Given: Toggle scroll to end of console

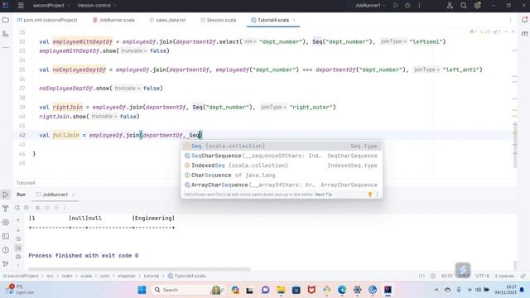Looking at the screenshot, I should pyautogui.click(x=18, y=248).
